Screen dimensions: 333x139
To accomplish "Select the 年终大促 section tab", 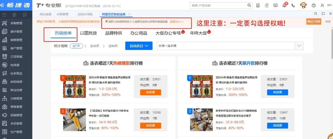I will (x=198, y=33).
